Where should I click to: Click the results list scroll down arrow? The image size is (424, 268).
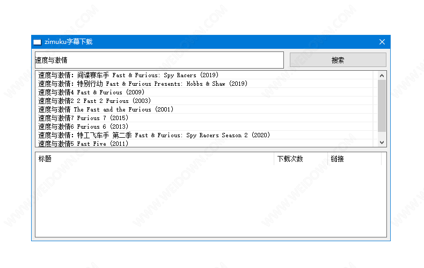coord(382,143)
